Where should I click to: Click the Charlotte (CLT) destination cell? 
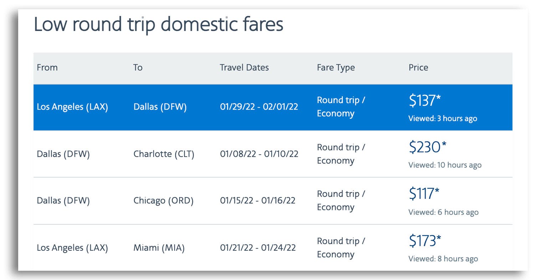coord(164,154)
